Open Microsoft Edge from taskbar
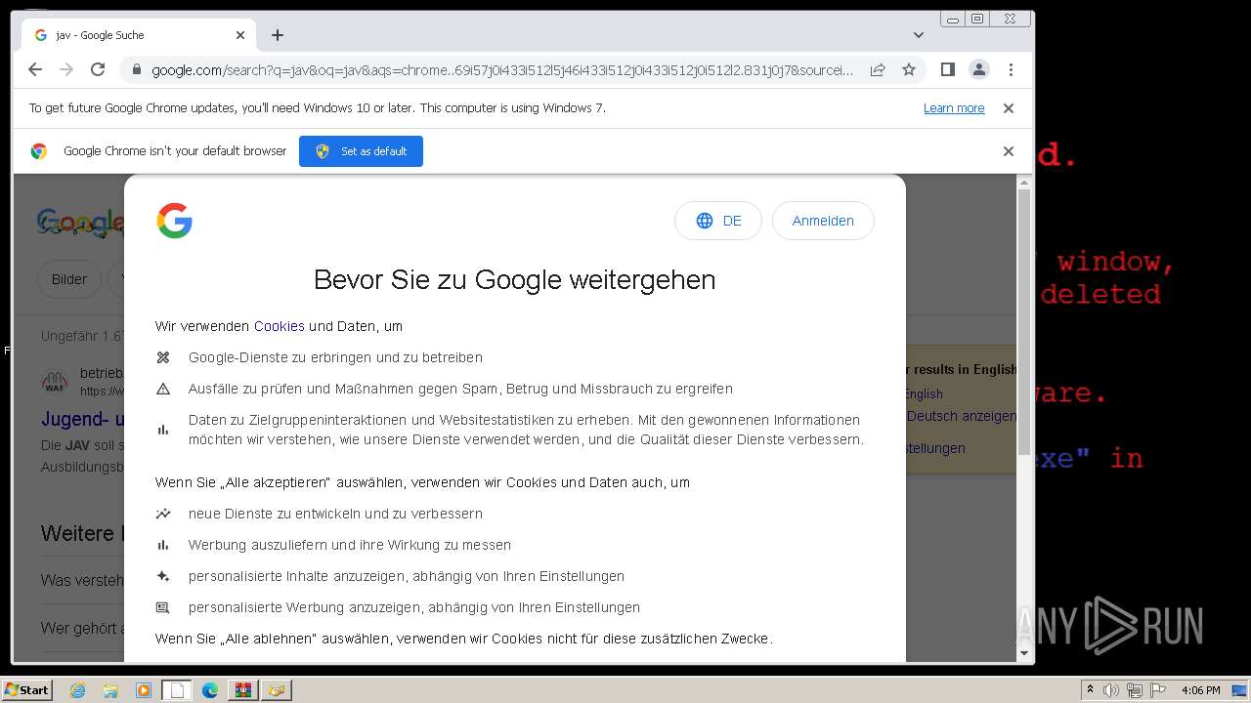 pyautogui.click(x=210, y=690)
